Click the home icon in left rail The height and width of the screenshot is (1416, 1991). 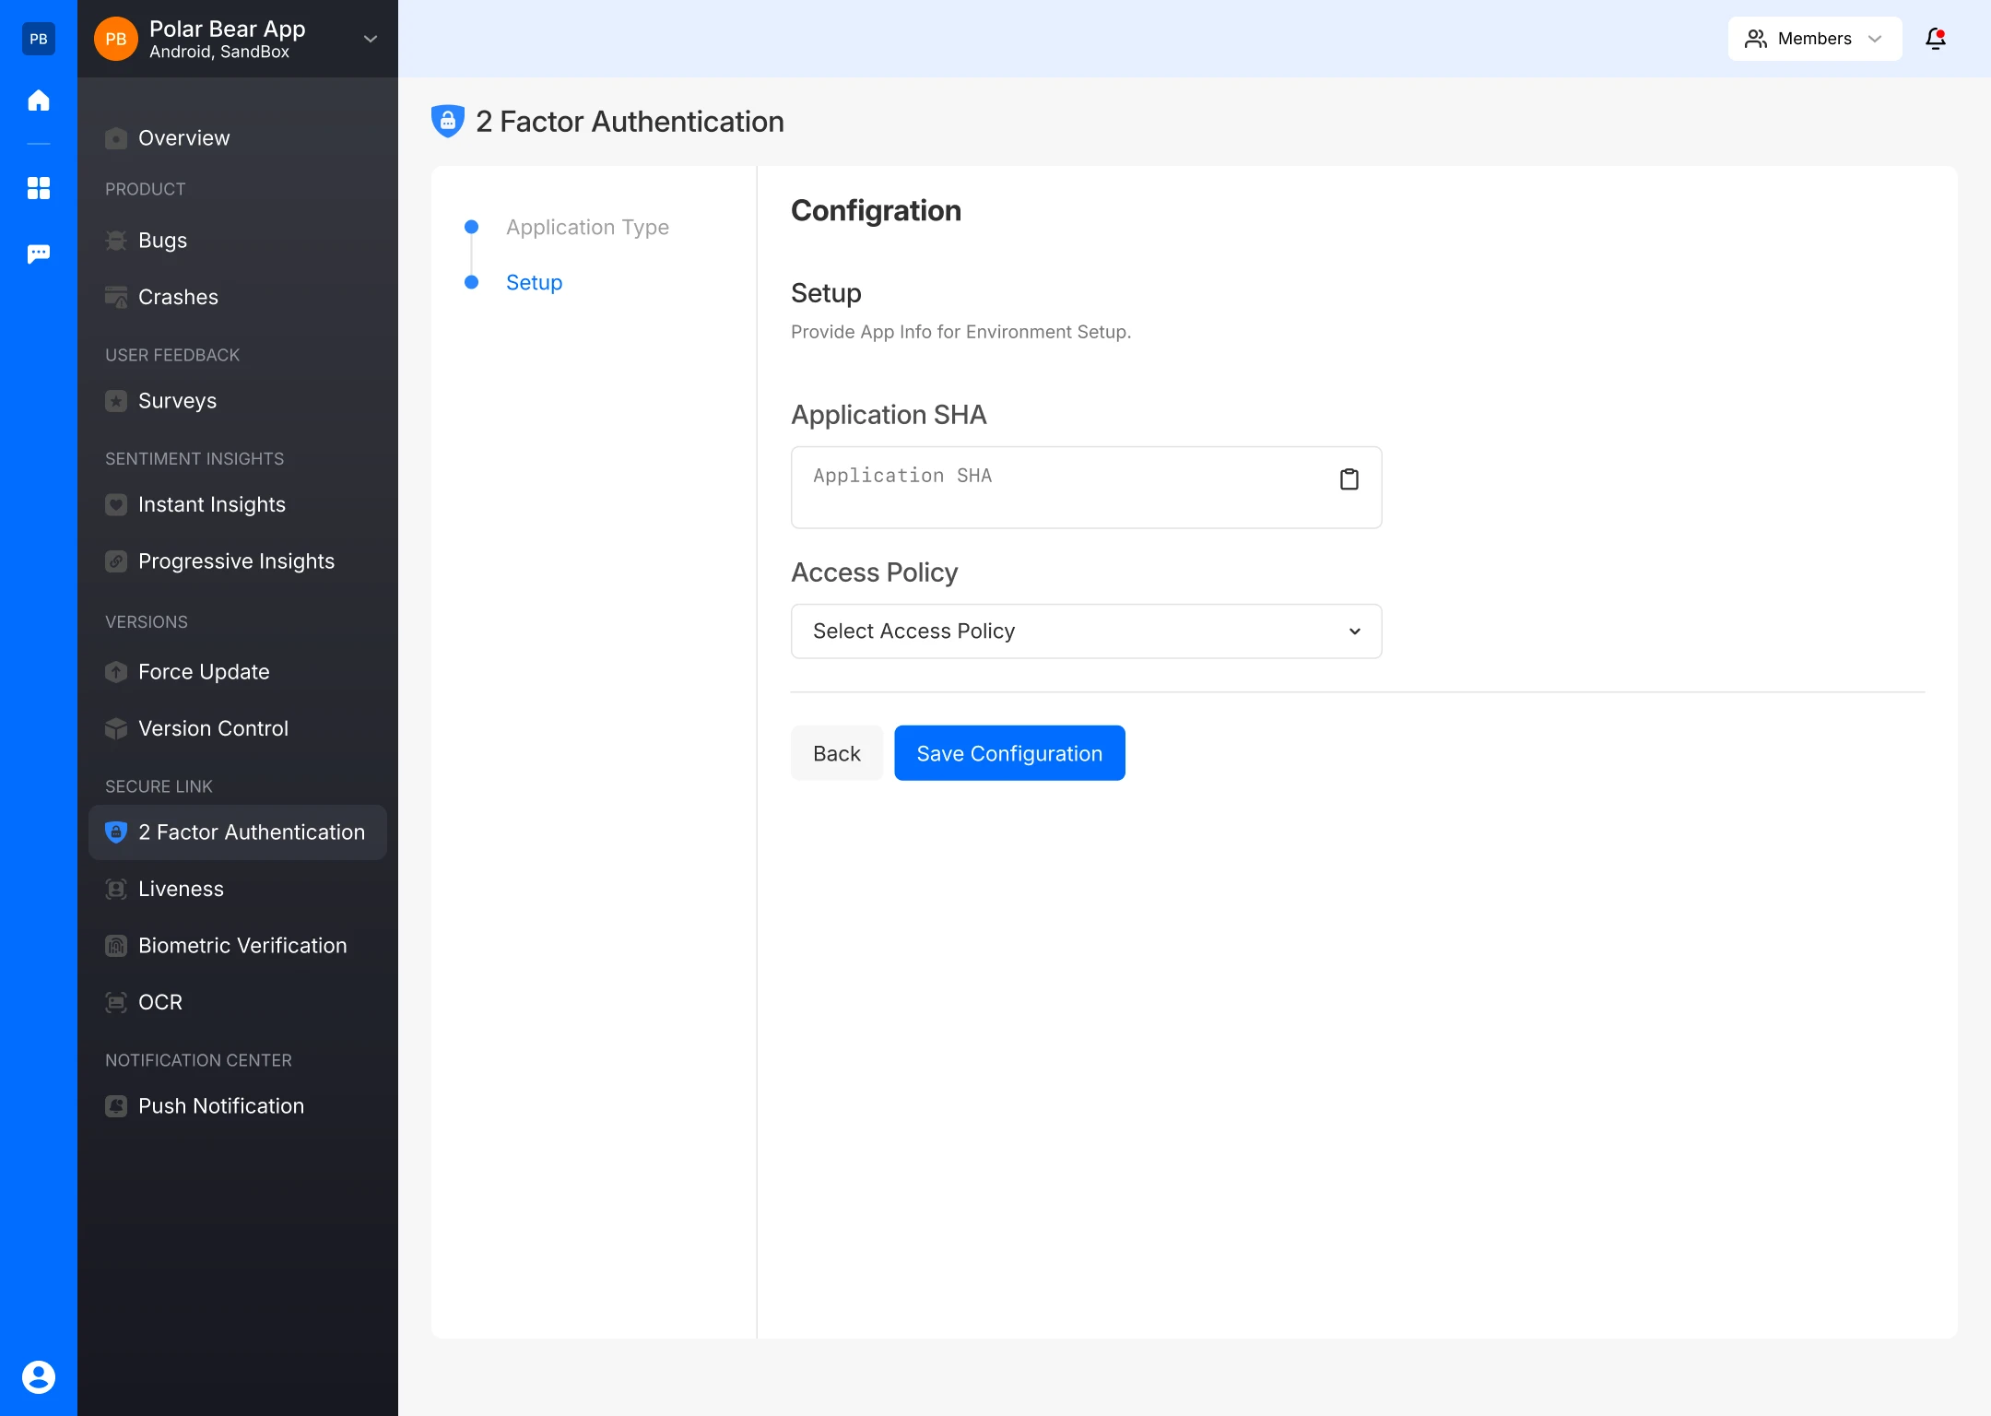point(39,100)
